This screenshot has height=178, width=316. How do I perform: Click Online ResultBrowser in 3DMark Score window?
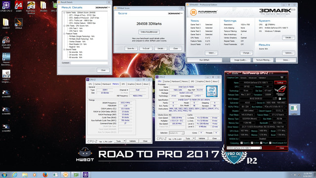tap(149, 32)
